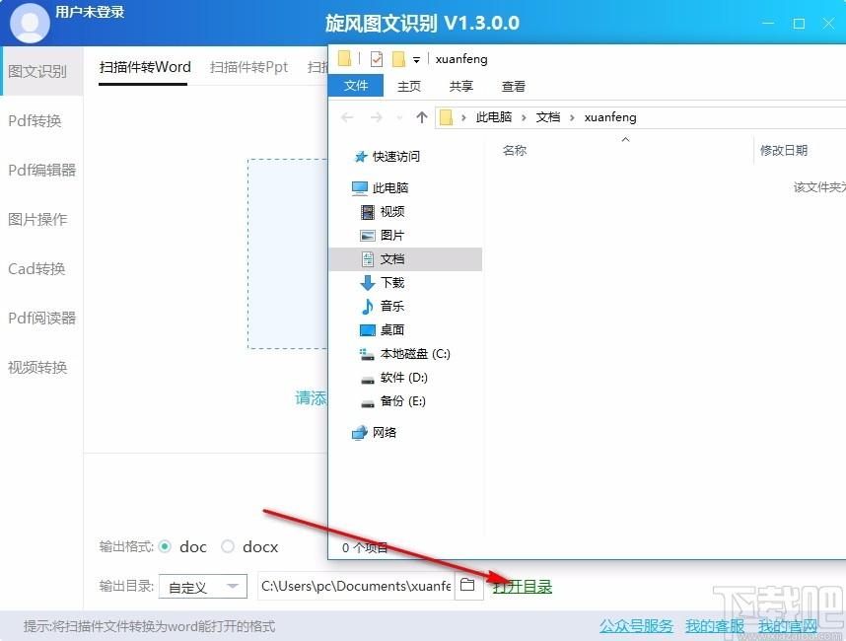
Task: Click the new folder icon in quick access toolbar
Action: point(398,59)
